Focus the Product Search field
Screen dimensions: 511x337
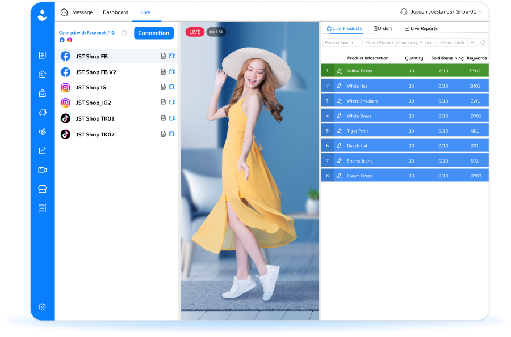point(342,42)
